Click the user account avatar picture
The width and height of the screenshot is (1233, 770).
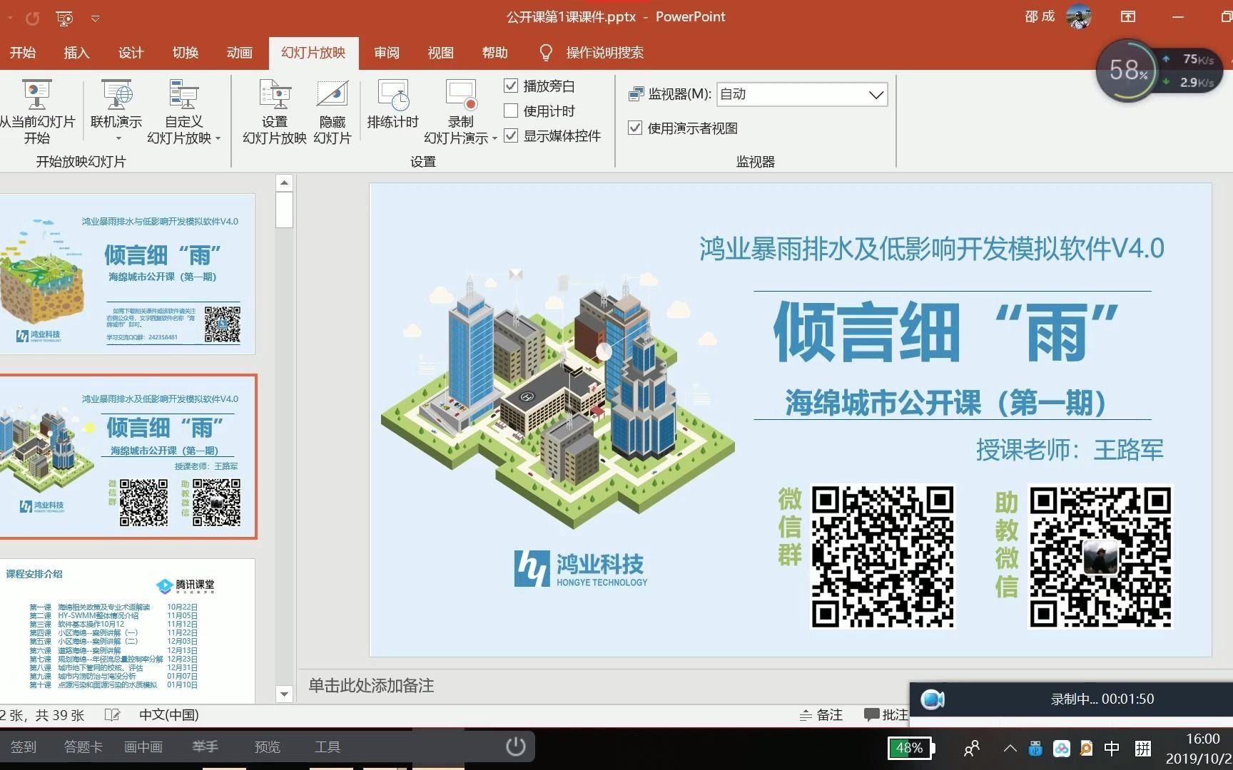1078,16
